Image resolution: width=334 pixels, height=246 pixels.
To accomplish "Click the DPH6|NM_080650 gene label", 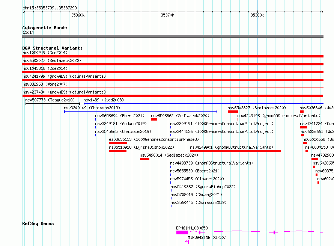I will tap(192, 228).
